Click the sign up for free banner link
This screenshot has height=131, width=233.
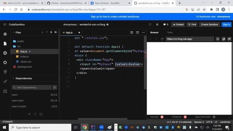(x=115, y=17)
